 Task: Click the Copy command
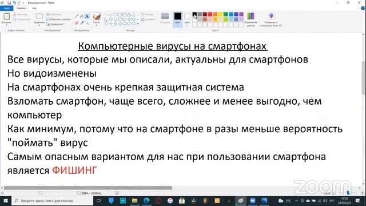[x=22, y=19]
